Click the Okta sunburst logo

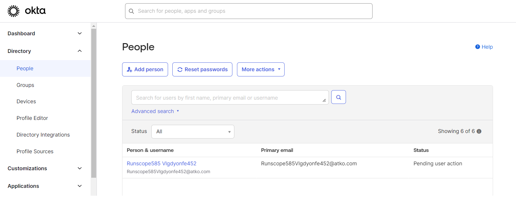[x=13, y=11]
